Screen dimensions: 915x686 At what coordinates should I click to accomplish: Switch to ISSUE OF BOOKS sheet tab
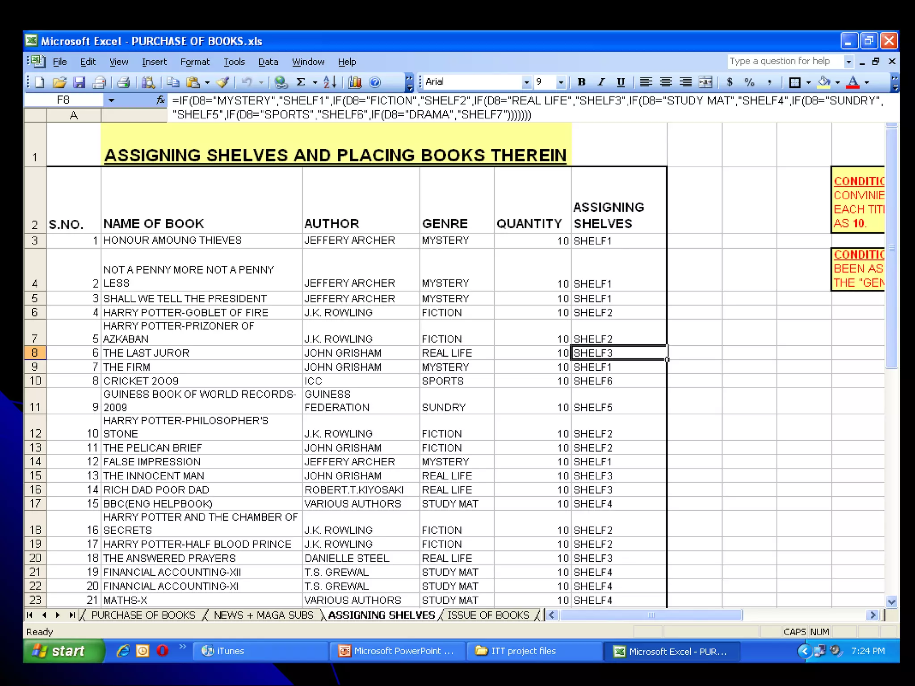pos(488,615)
